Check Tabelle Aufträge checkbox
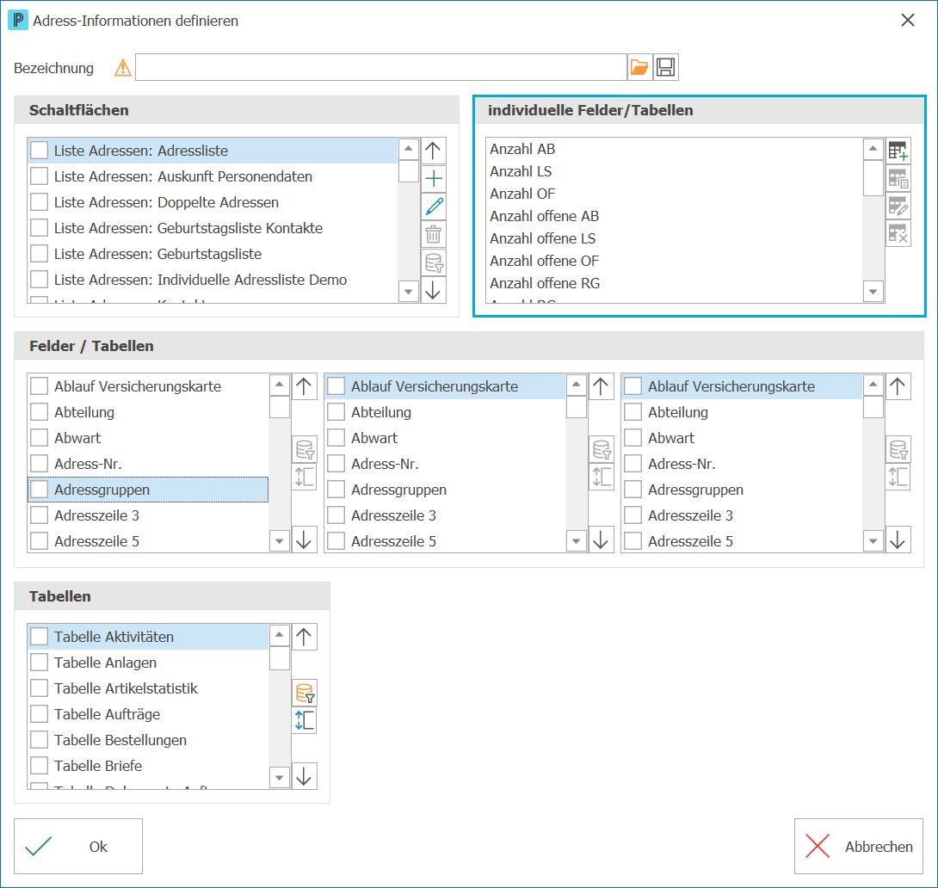Image resolution: width=938 pixels, height=888 pixels. 40,714
